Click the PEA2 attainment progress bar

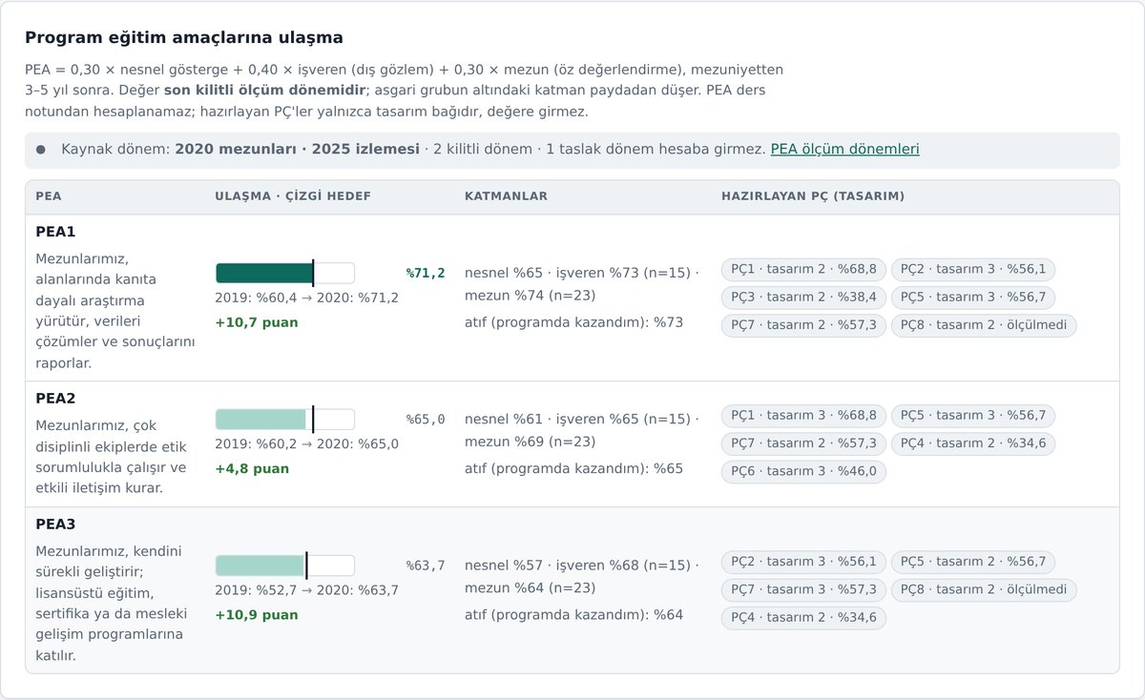coord(285,419)
